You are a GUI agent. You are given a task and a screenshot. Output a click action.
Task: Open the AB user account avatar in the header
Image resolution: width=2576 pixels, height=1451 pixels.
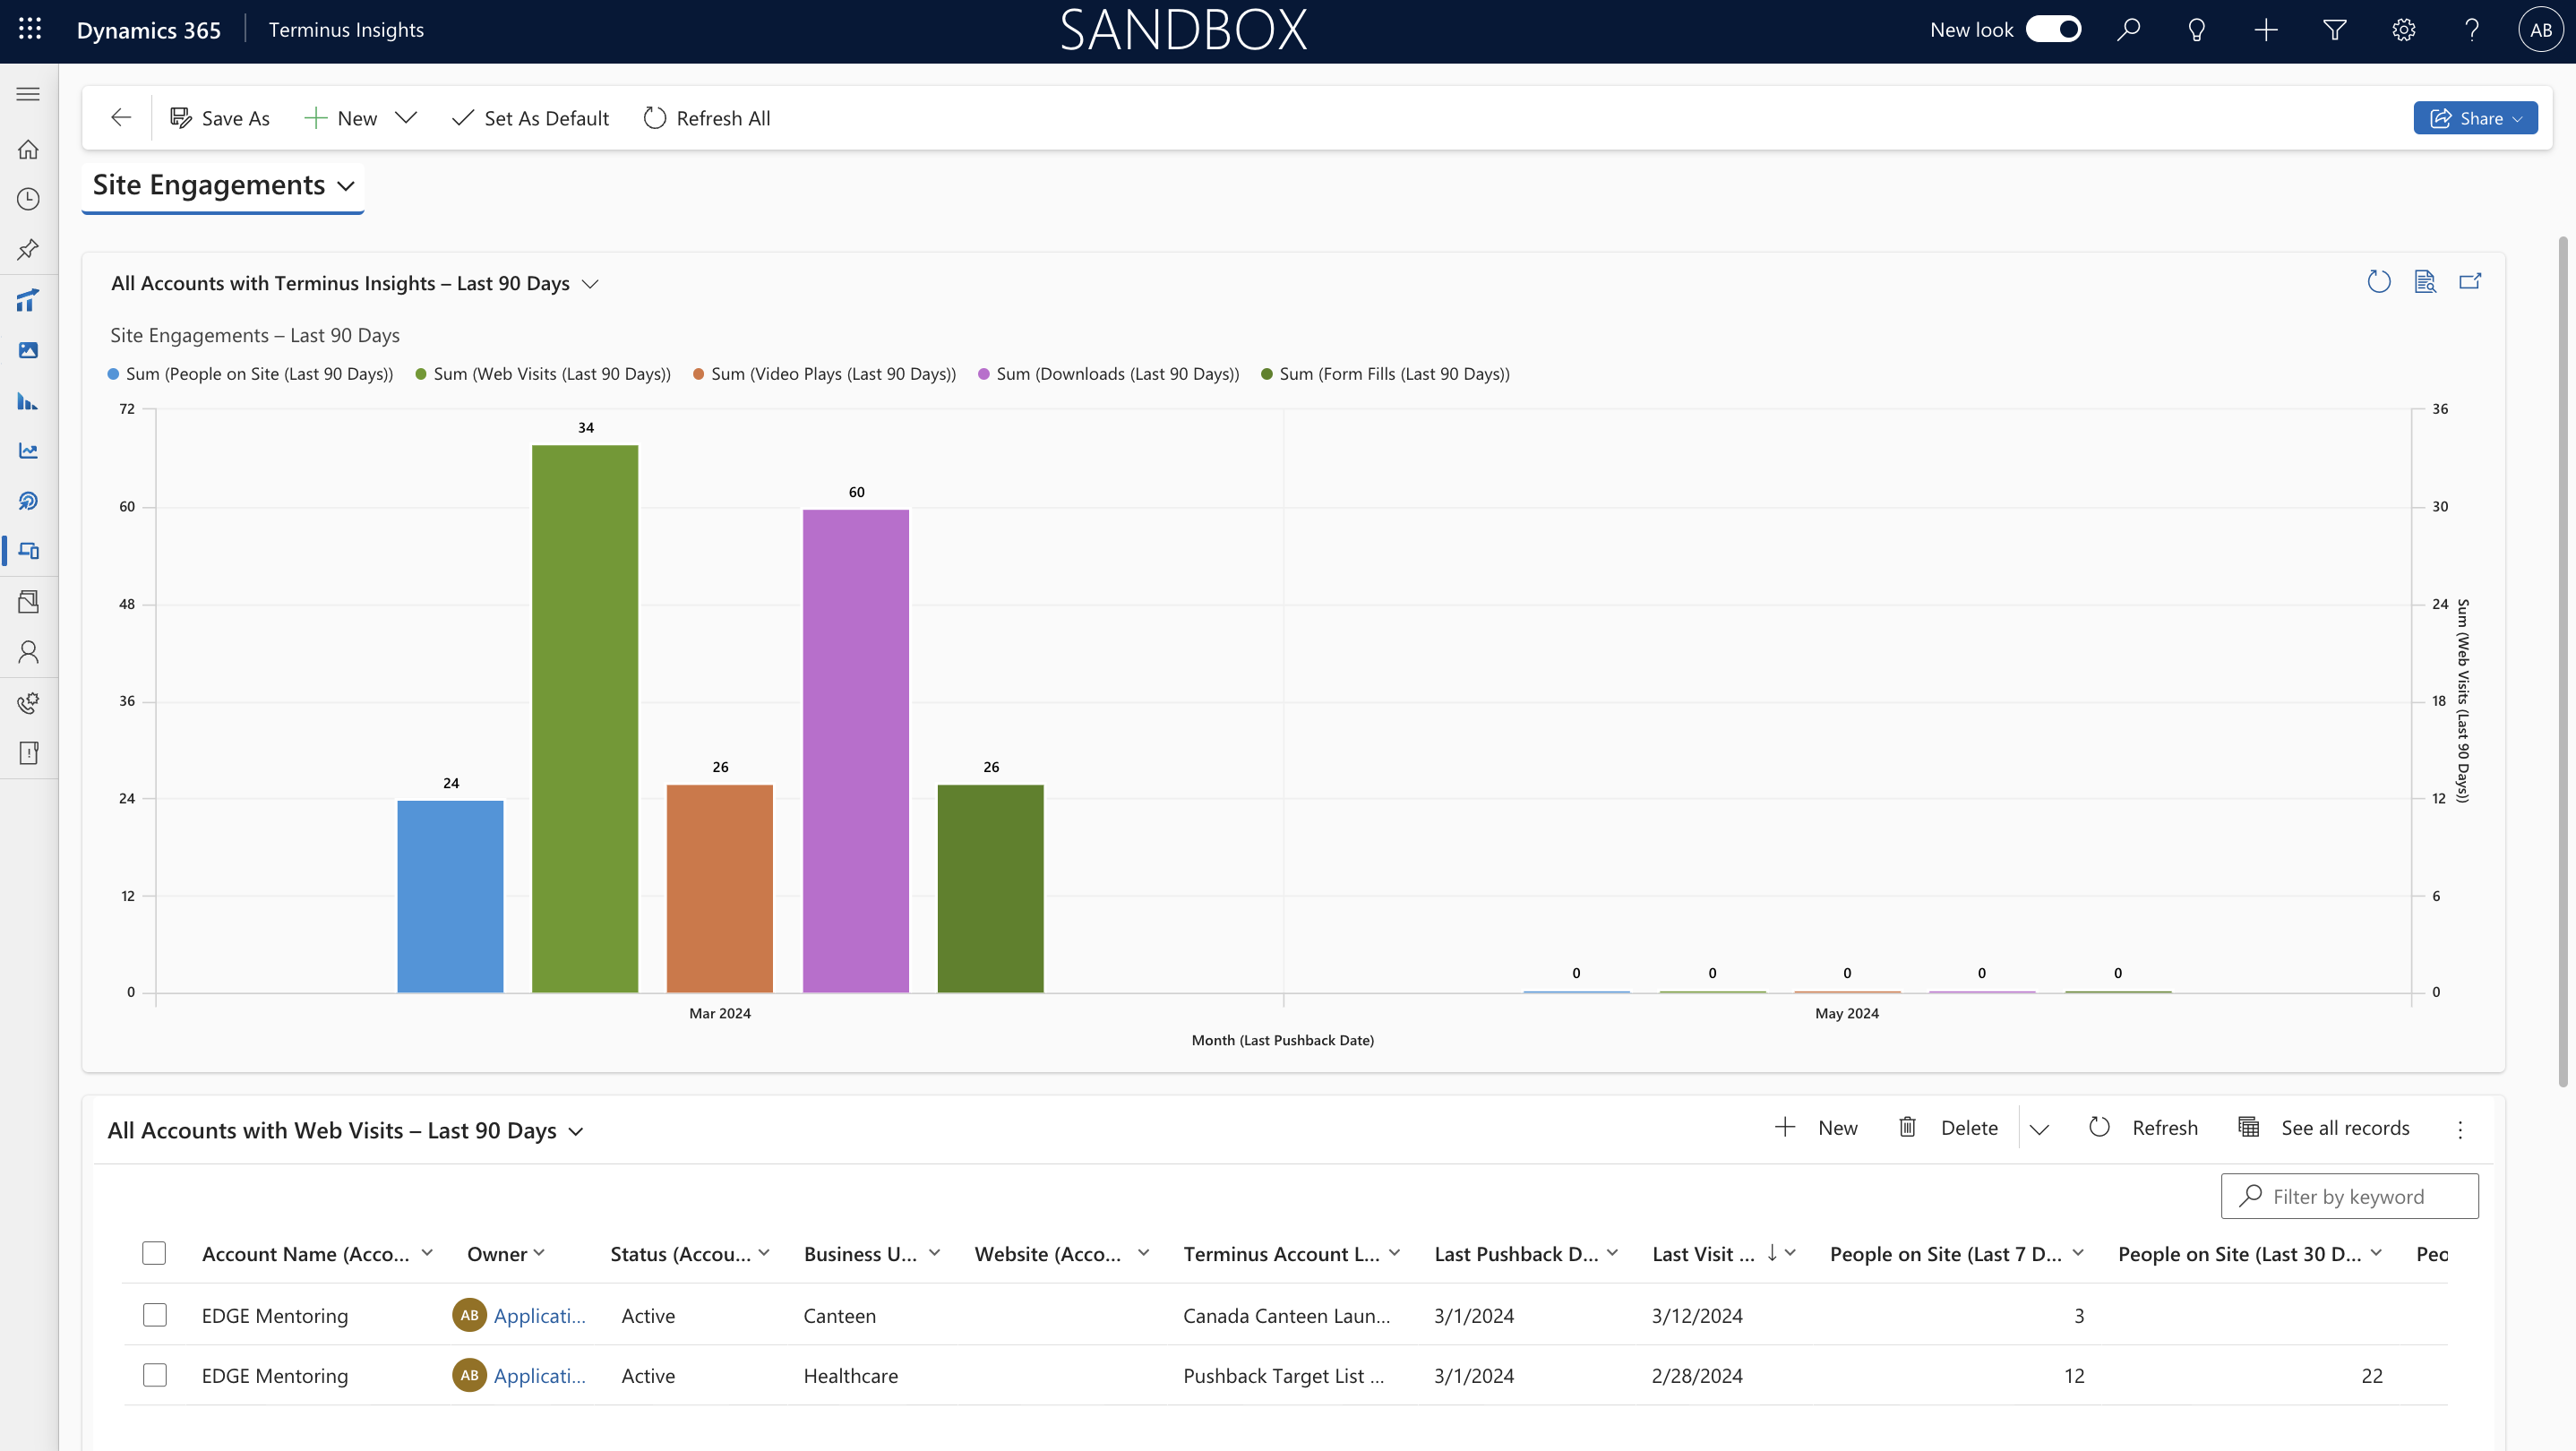coord(2540,30)
